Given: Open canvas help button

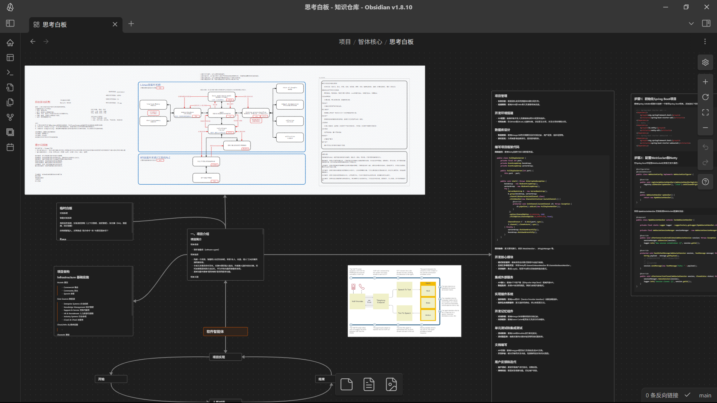Looking at the screenshot, I should pos(705,182).
